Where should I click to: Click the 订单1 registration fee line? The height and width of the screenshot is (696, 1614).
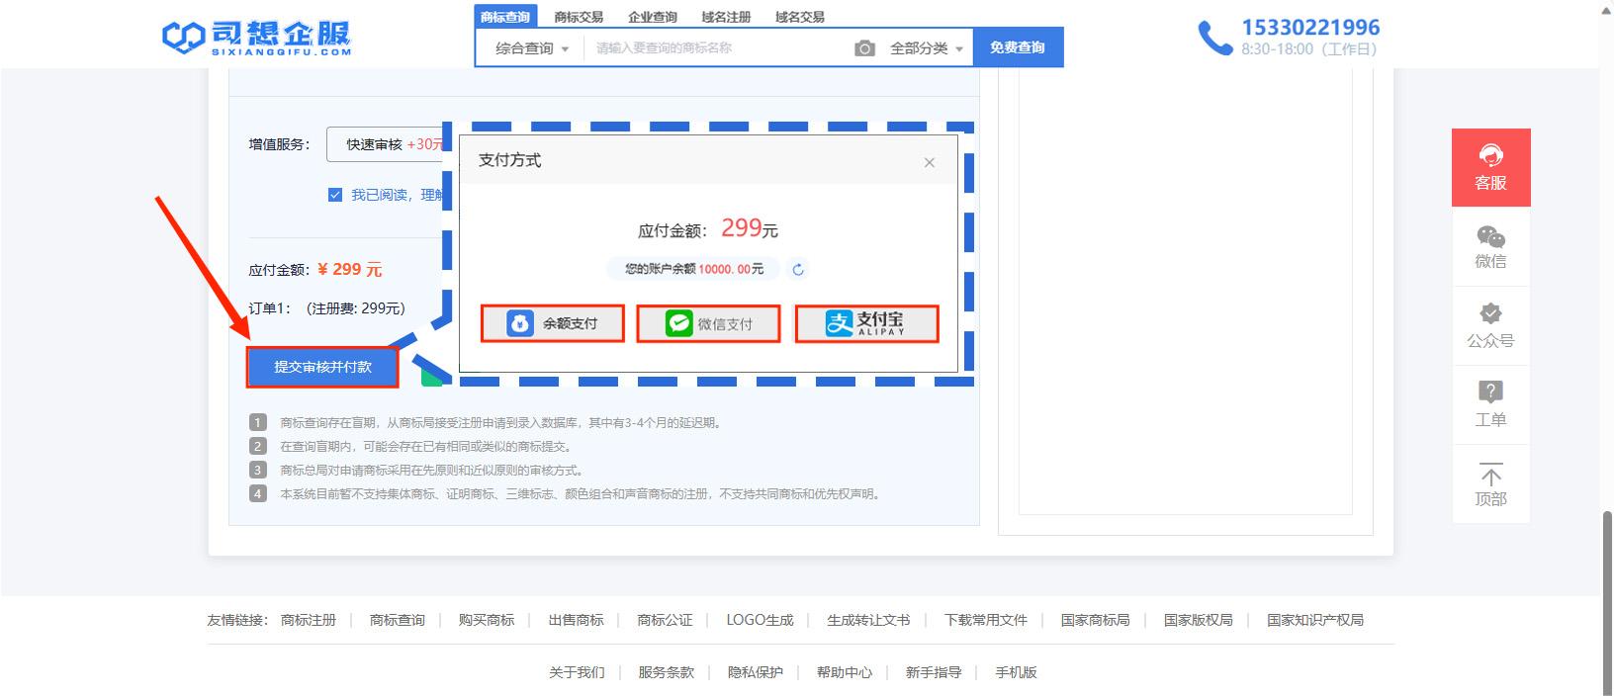(x=327, y=308)
